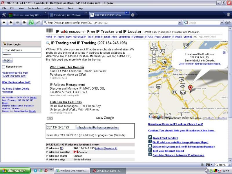Open the camera icon dropdown in the status bar
Screen dimensions: 232x174
coord(212,165)
